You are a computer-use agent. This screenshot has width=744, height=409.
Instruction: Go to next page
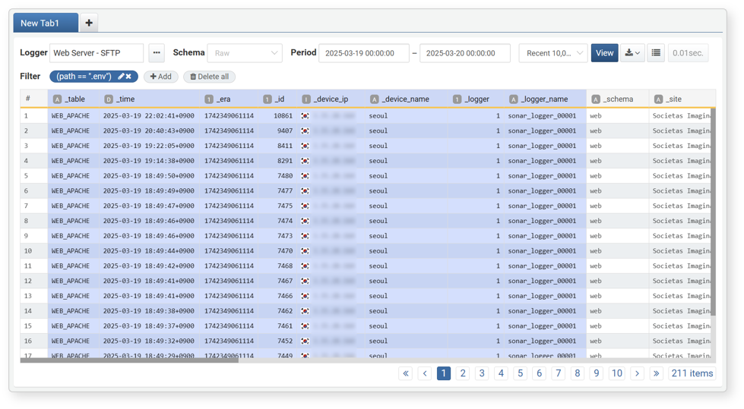point(638,373)
